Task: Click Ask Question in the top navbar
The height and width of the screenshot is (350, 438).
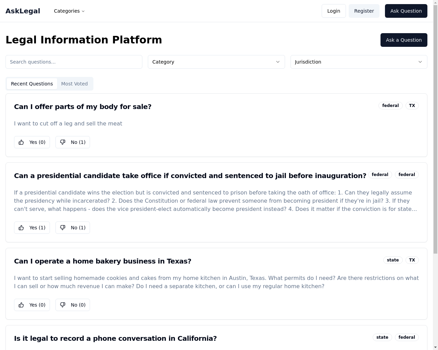Action: tap(406, 11)
